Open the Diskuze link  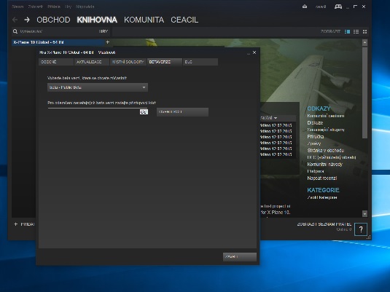pyautogui.click(x=315, y=123)
